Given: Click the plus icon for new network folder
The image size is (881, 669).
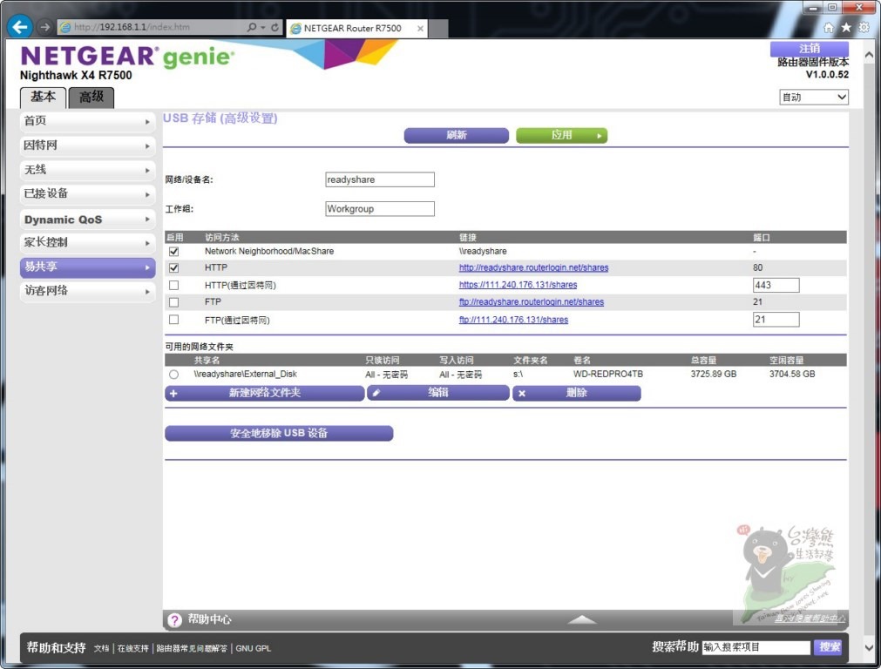Looking at the screenshot, I should [x=173, y=393].
